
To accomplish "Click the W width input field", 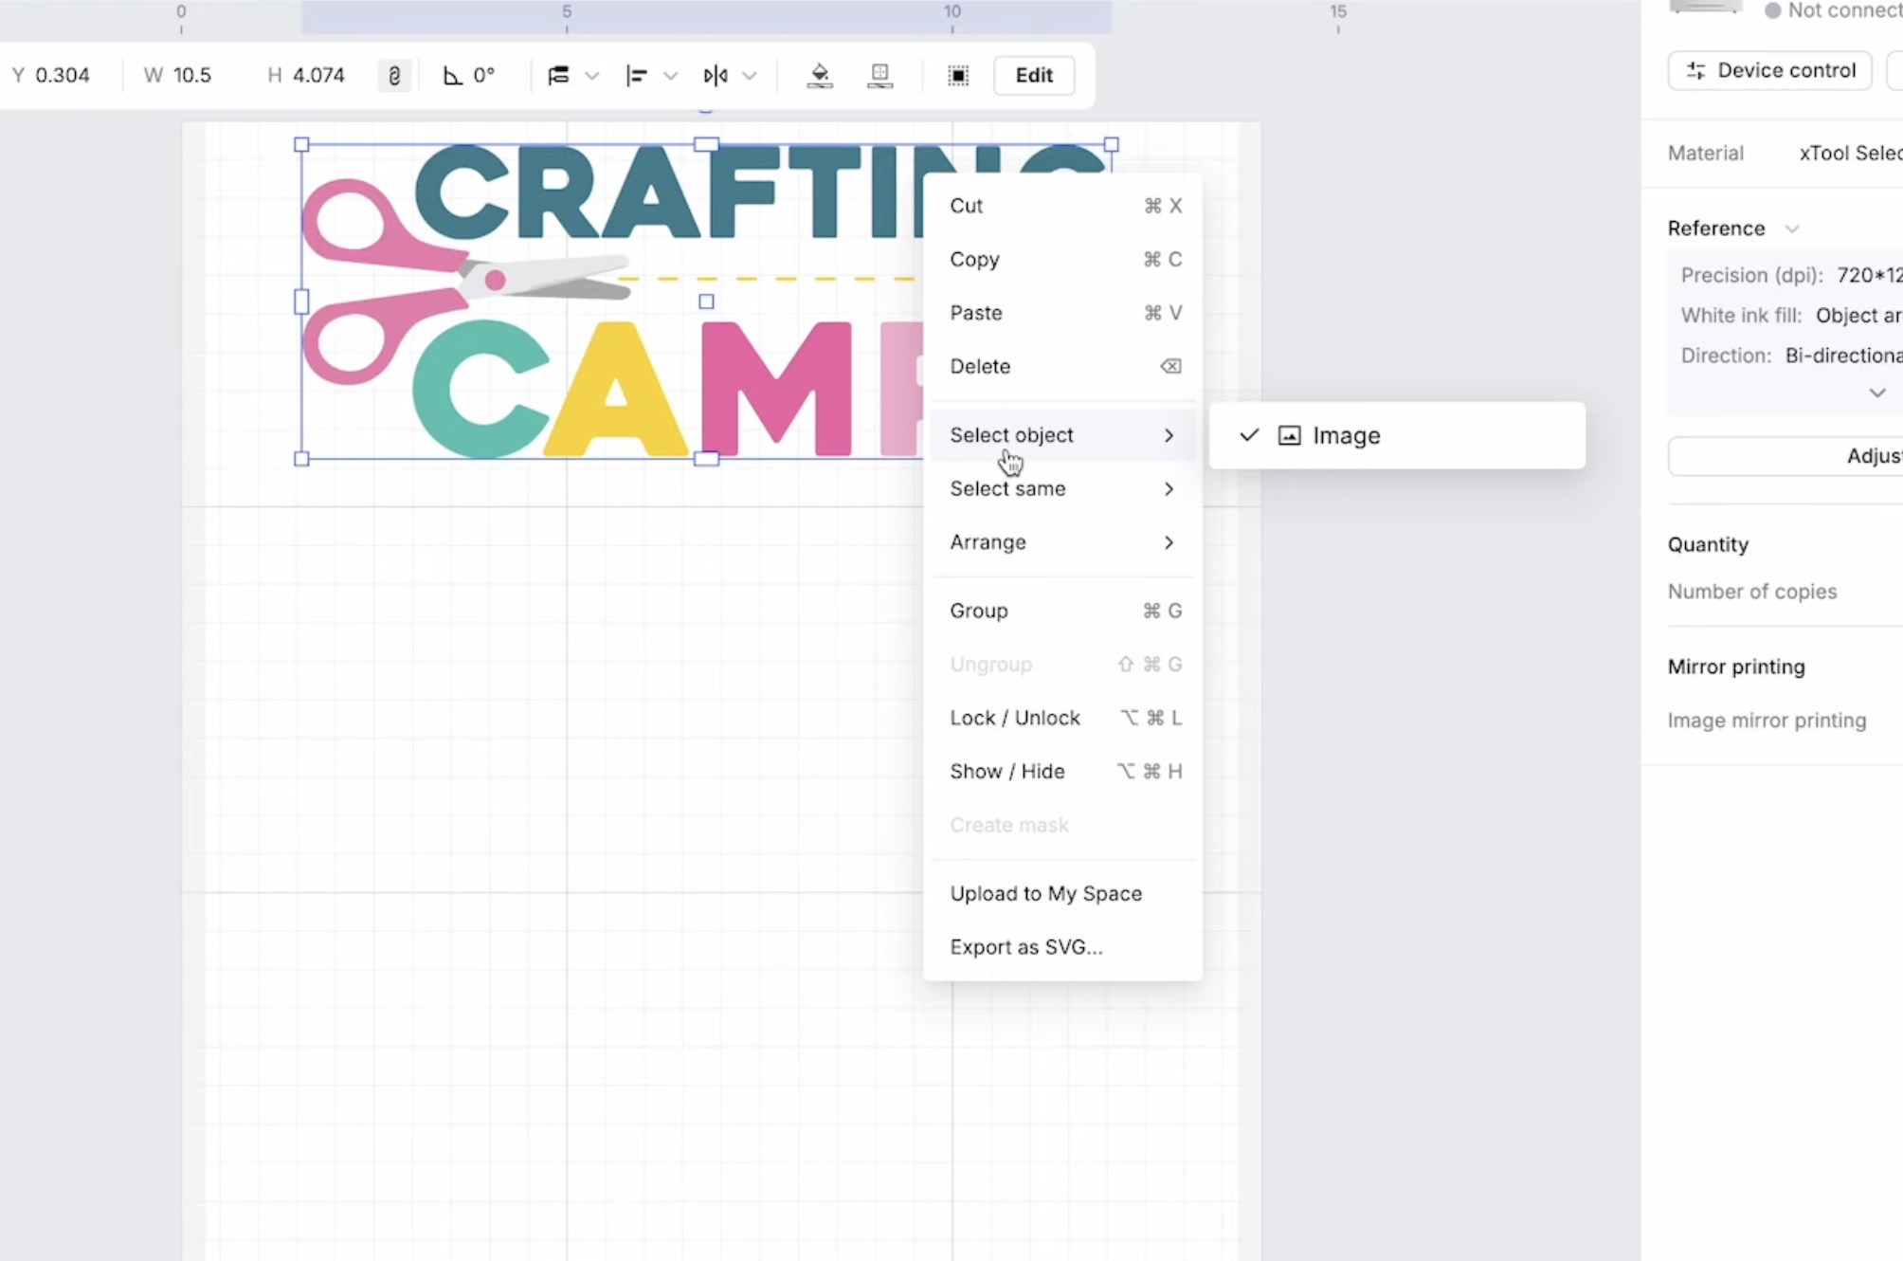I will [193, 75].
